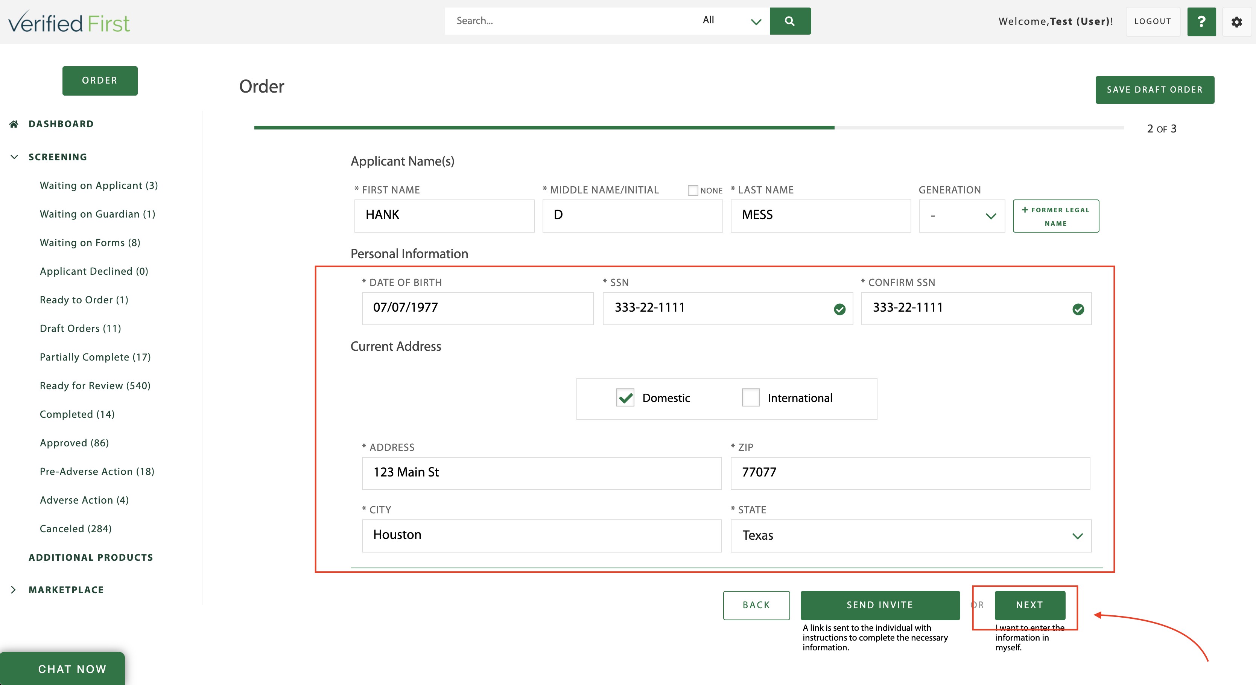The image size is (1256, 685).
Task: Open Completed (14) list
Action: click(x=77, y=414)
